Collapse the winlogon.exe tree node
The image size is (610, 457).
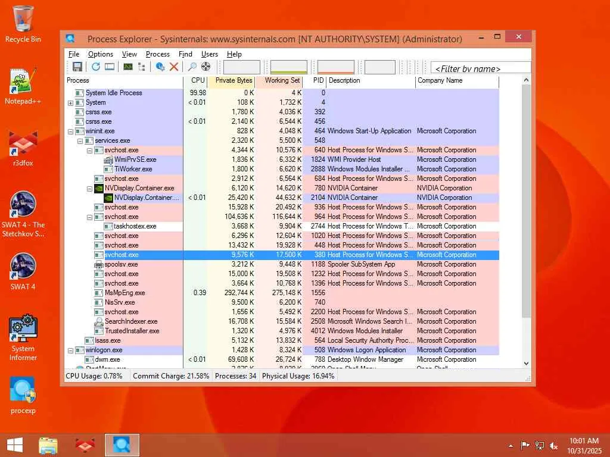(70, 350)
